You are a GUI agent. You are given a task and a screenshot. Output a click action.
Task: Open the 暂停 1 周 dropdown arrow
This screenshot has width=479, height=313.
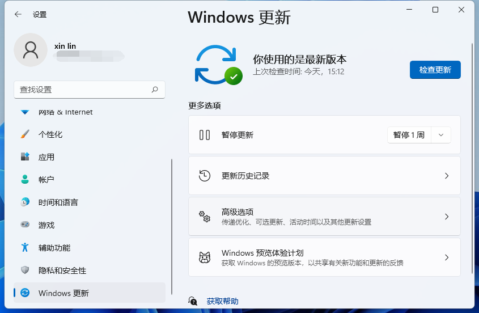point(441,135)
